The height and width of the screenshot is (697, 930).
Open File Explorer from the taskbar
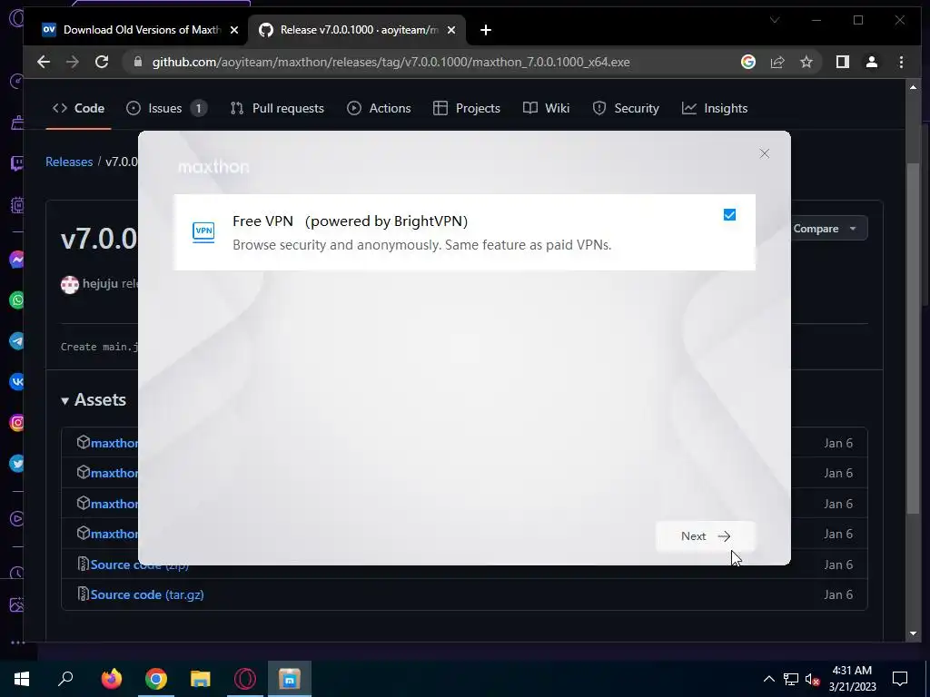point(201,679)
